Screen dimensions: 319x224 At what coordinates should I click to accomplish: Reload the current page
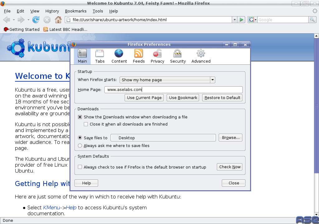click(36, 20)
